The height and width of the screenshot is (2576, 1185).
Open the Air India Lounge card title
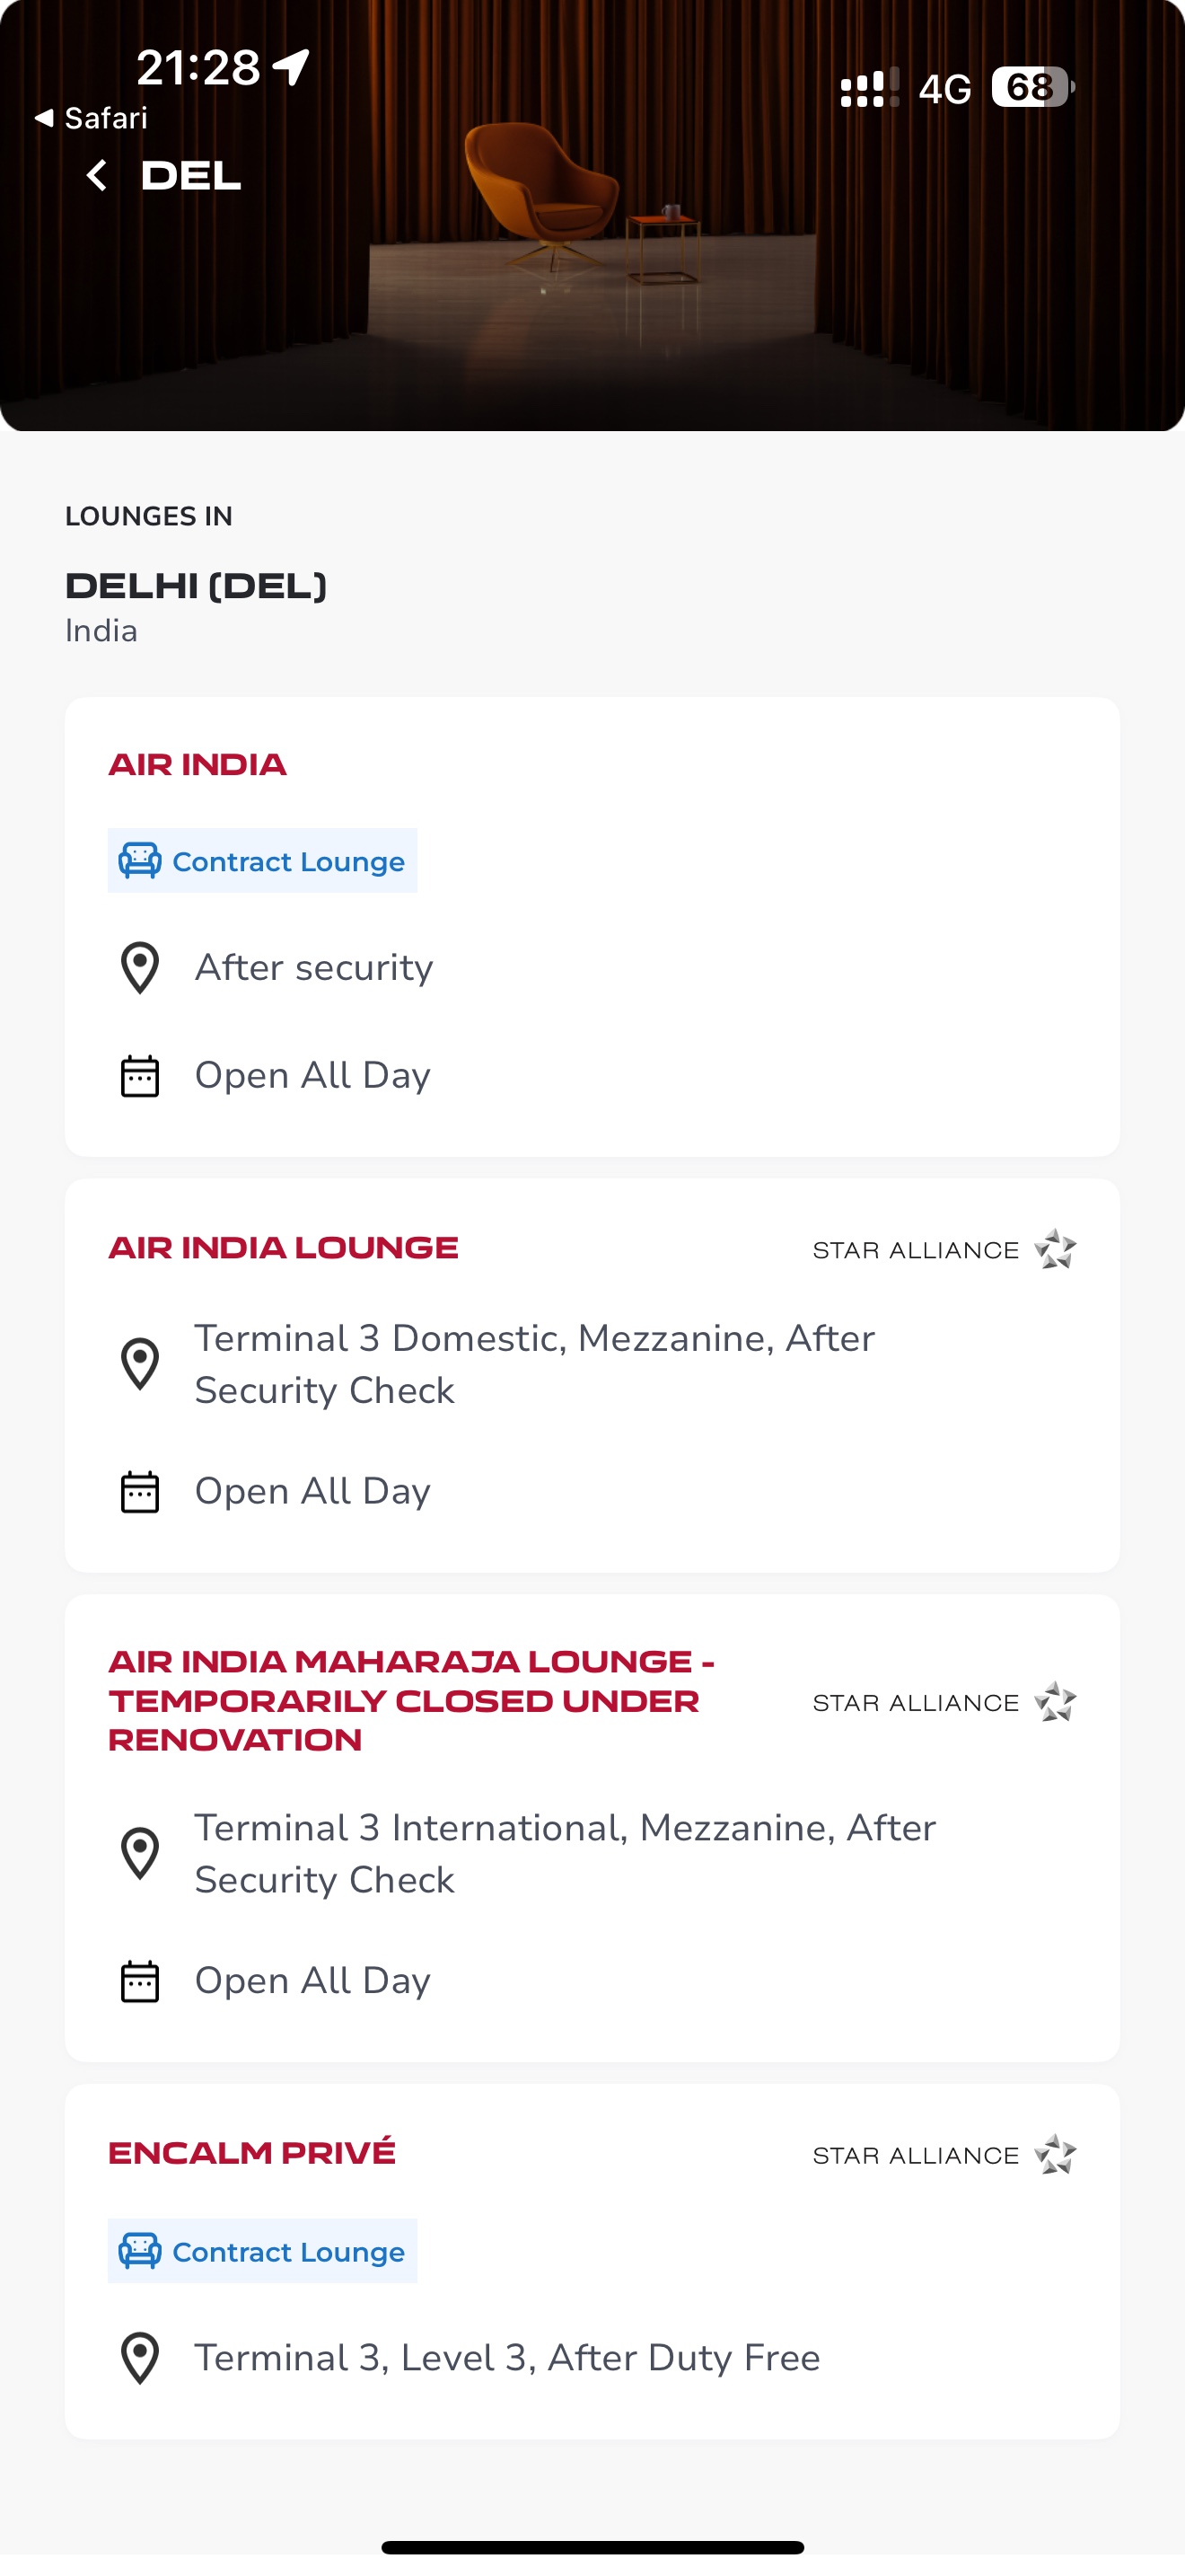click(284, 1248)
